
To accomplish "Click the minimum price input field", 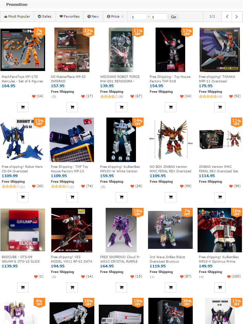I will click(139, 17).
